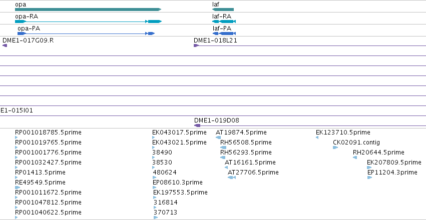Click the EK197553.5prime label
The width and height of the screenshot is (426, 220).
point(180,192)
